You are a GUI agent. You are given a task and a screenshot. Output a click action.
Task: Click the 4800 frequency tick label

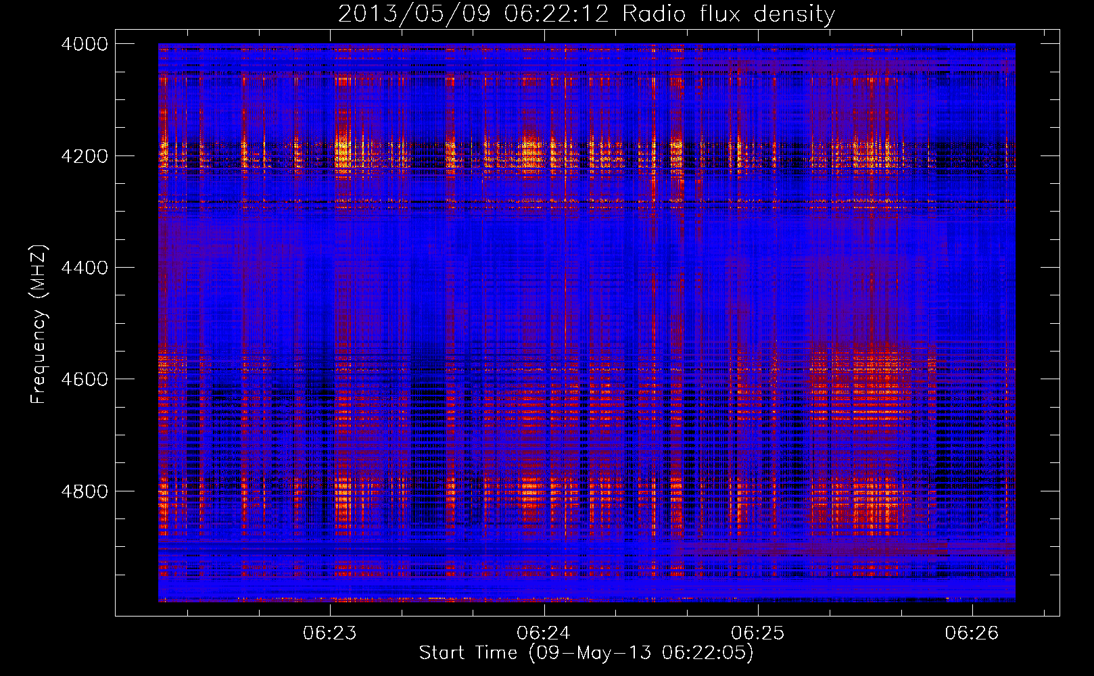point(85,491)
